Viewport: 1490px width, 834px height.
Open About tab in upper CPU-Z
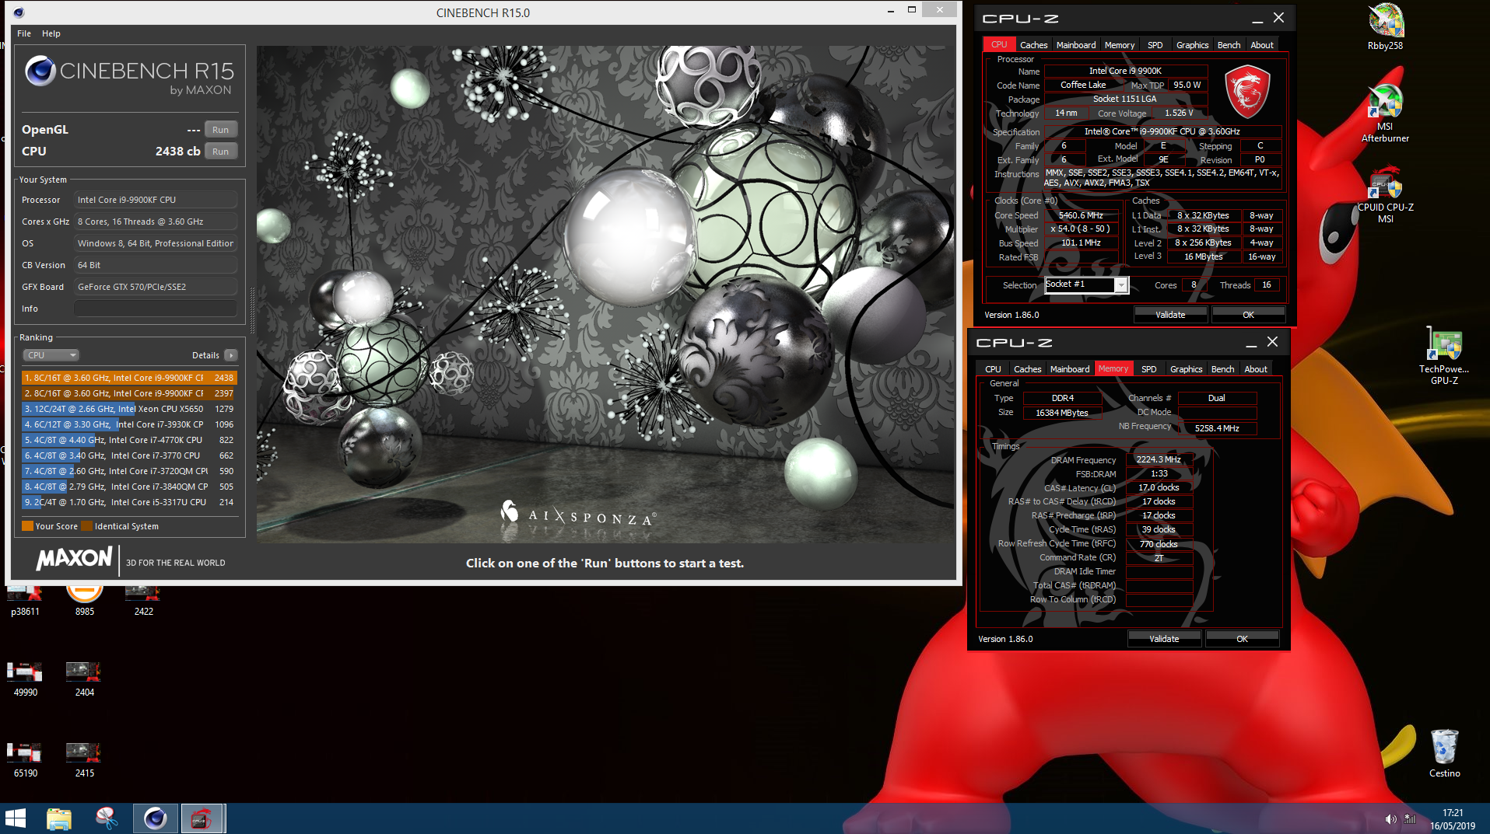point(1262,45)
